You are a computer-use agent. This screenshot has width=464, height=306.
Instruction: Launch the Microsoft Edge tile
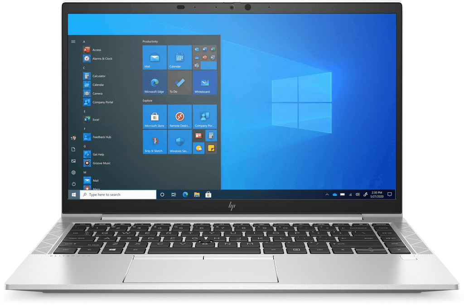[155, 83]
